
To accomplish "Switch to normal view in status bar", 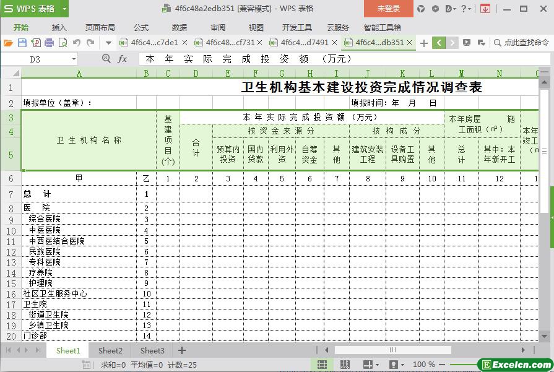I will coord(322,365).
